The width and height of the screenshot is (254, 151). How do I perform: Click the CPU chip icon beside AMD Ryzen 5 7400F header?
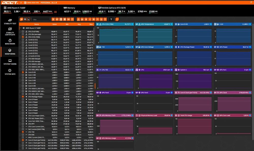pyautogui.click(x=5, y=8)
